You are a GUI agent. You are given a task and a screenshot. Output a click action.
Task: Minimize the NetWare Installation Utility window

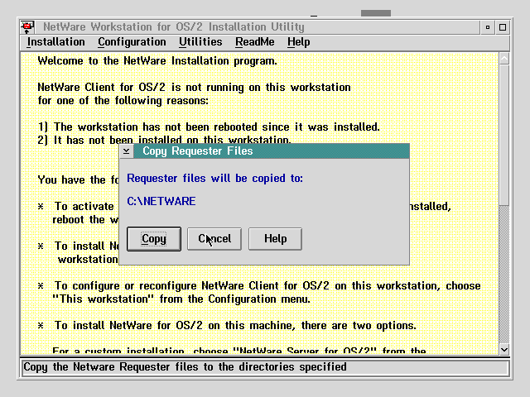[x=488, y=27]
